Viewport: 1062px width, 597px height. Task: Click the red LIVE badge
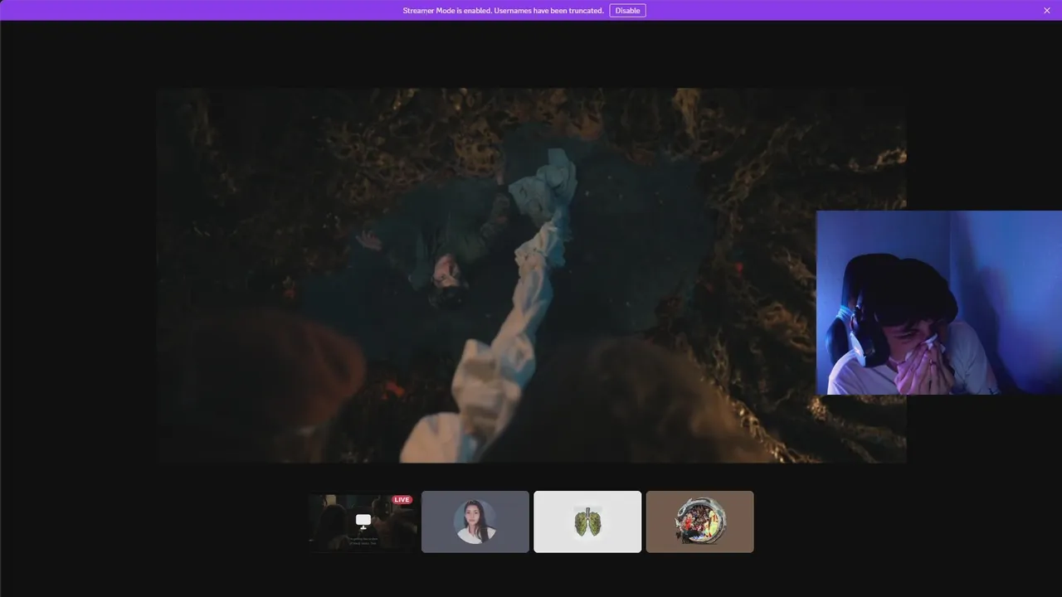click(402, 500)
